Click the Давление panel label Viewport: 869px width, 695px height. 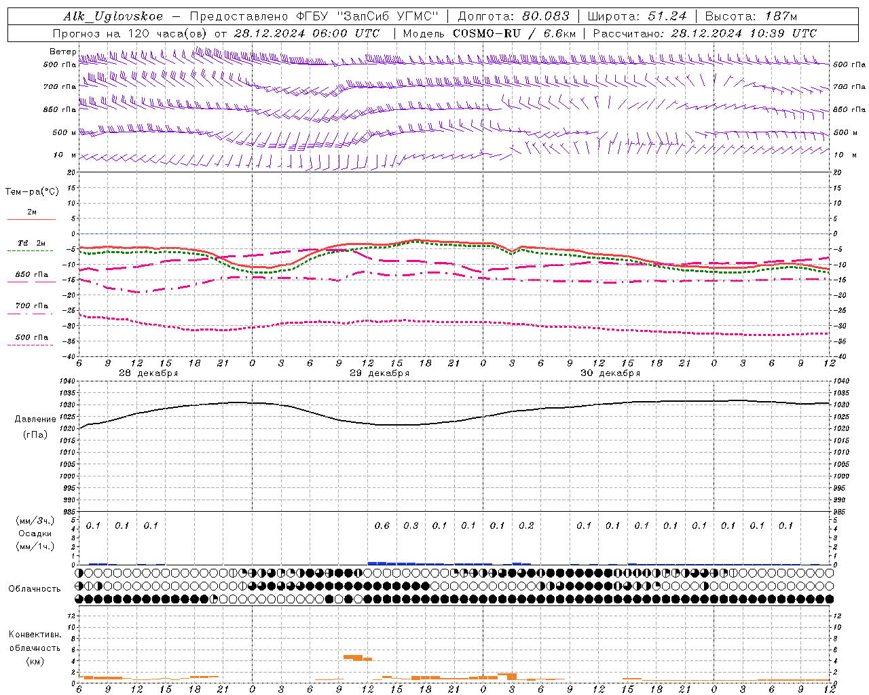(x=35, y=419)
